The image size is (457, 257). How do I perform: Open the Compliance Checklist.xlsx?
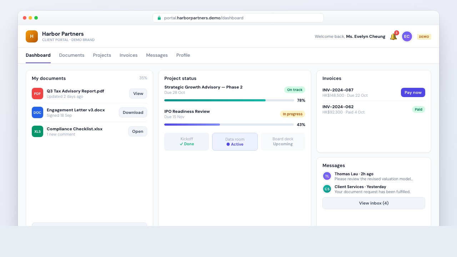137,131
